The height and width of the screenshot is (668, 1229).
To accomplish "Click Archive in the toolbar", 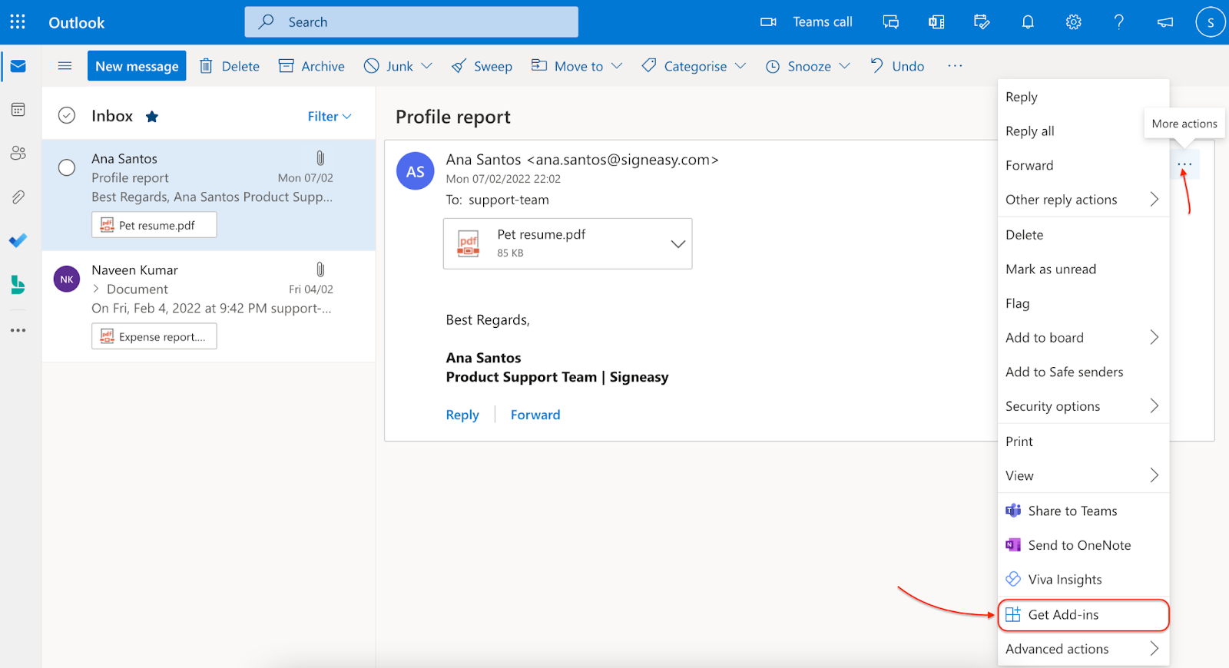I will (312, 66).
